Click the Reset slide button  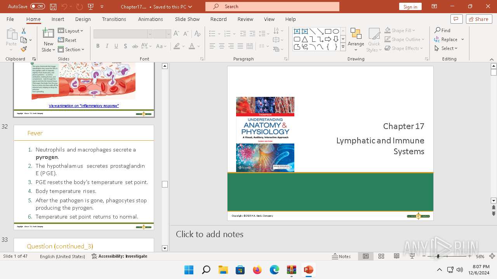(67, 40)
